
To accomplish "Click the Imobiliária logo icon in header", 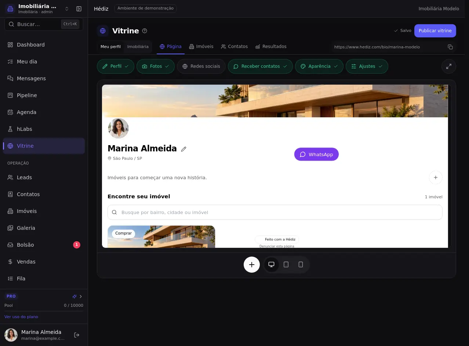I will (x=10, y=9).
